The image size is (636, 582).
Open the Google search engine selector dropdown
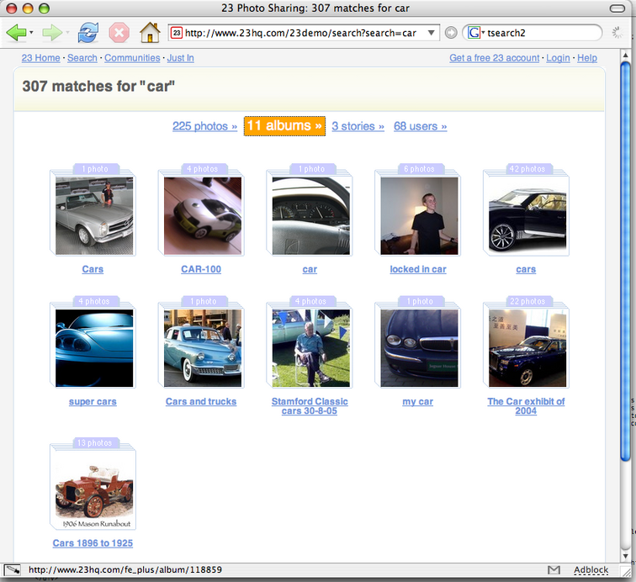[x=476, y=33]
